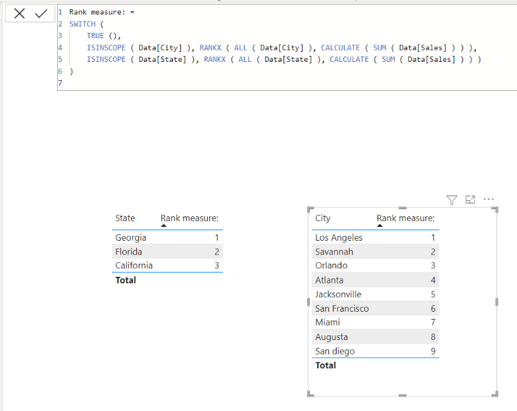Select the San Francisco row
Image resolution: width=517 pixels, height=411 pixels.
pyautogui.click(x=375, y=308)
